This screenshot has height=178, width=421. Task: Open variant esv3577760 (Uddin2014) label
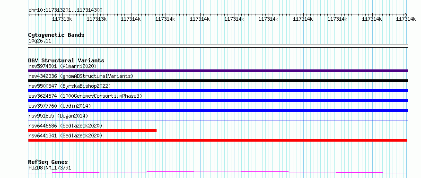pos(59,106)
